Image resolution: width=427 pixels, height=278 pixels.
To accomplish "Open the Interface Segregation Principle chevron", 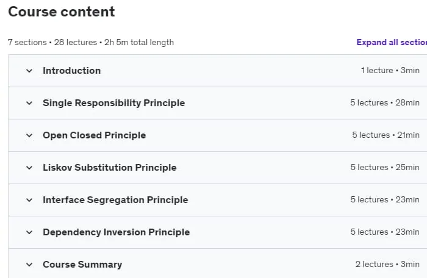I will [x=29, y=200].
